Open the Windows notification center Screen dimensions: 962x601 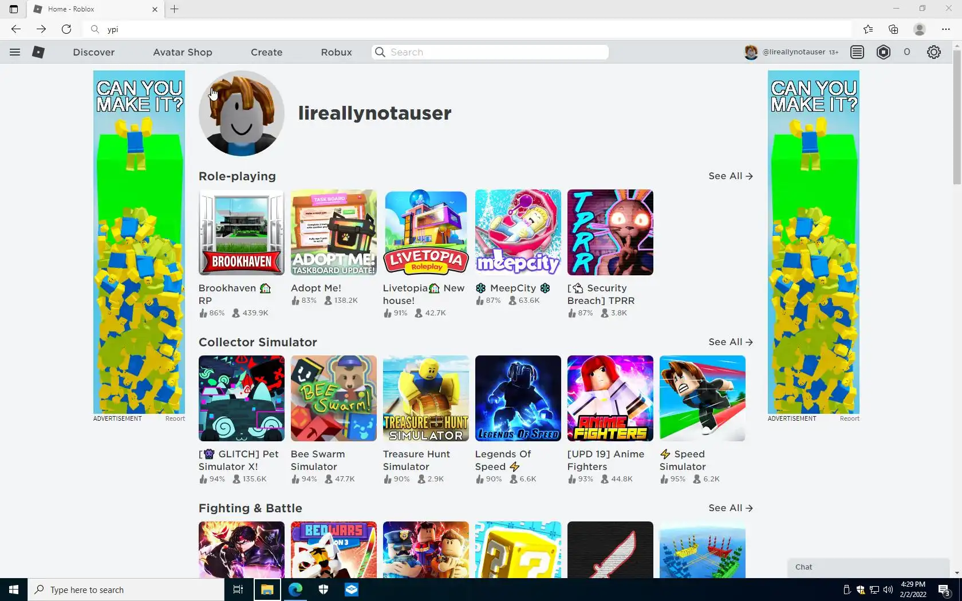point(945,590)
